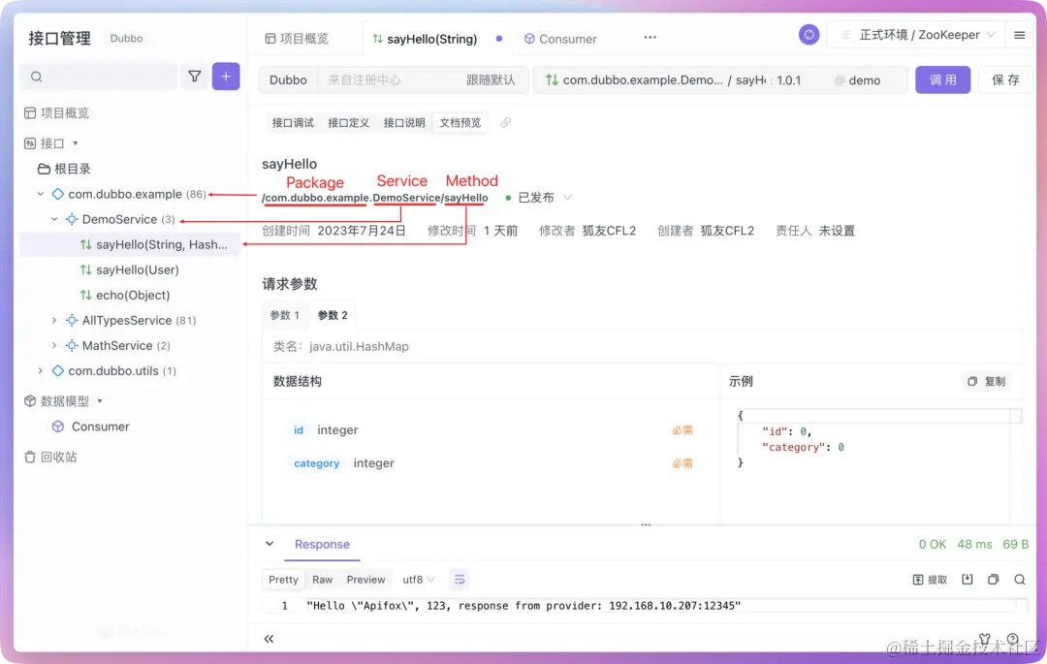The image size is (1047, 664).
Task: Open the utf8 encoding dropdown
Action: pos(417,579)
